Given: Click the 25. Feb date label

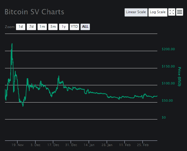Looking at the screenshot, I should coord(143,145).
